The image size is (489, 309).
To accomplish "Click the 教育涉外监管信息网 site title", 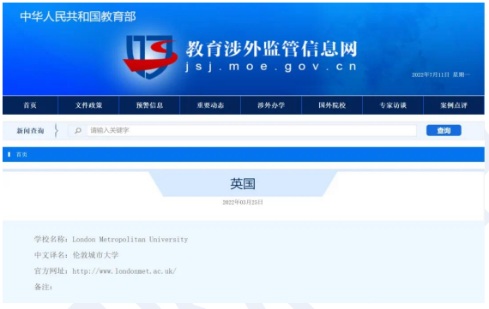I will (271, 49).
